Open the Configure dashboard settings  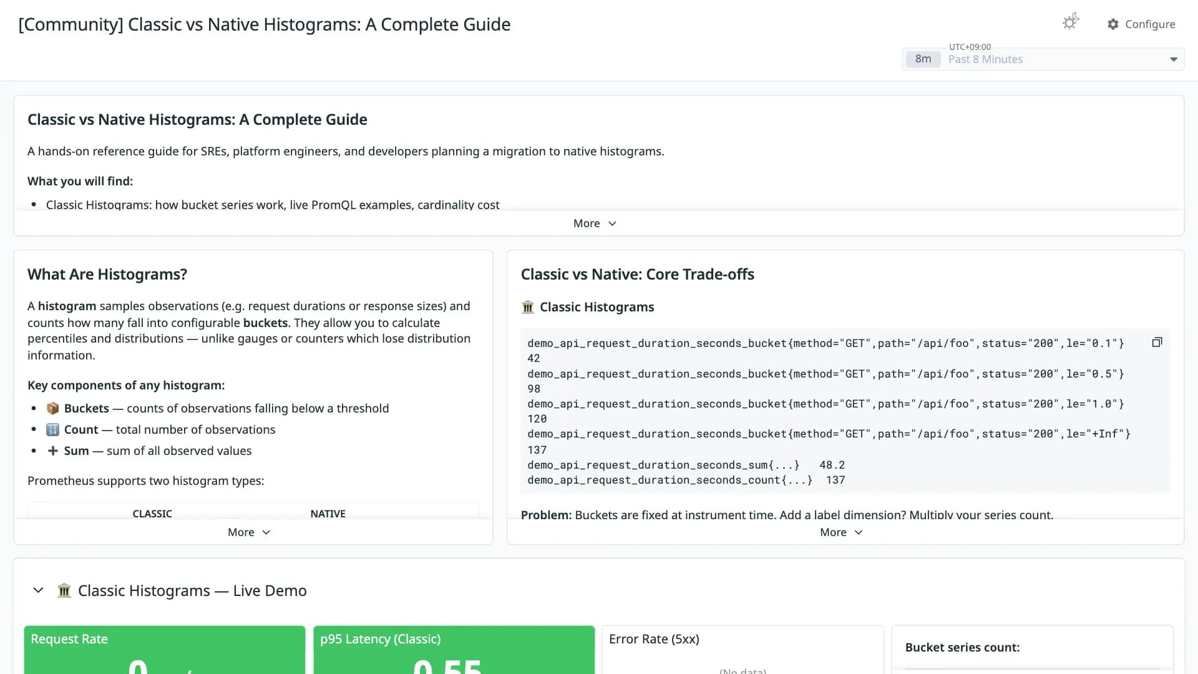[1141, 24]
